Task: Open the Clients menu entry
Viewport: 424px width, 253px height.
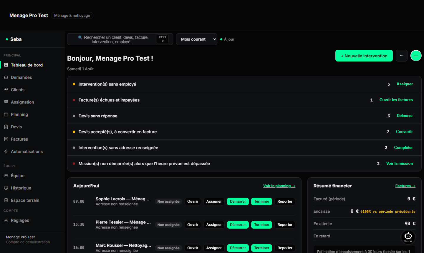Action: (x=32, y=90)
